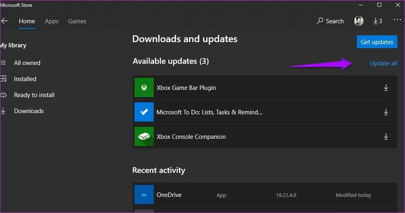Viewport: 405px width, 213px height.
Task: Close the Microsoft Store window
Action: pyautogui.click(x=397, y=5)
